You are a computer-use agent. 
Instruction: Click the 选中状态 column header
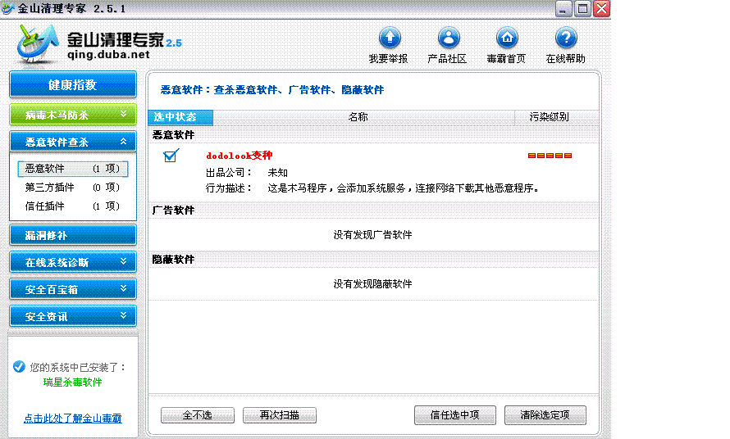[x=180, y=117]
